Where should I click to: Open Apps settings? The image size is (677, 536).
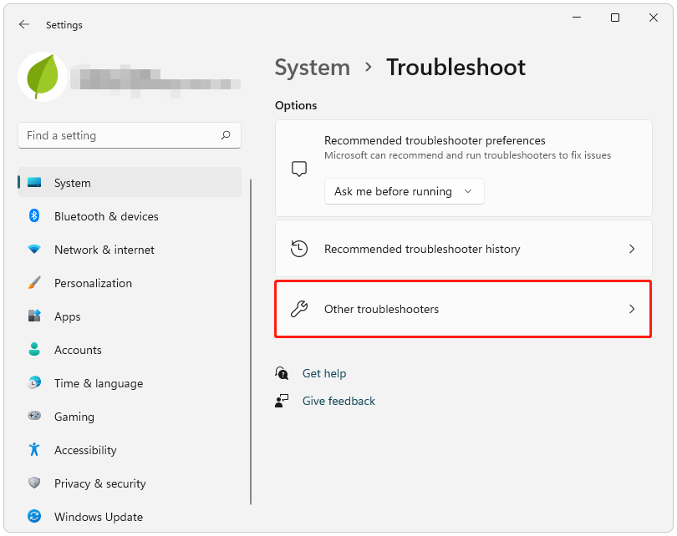[x=129, y=316]
